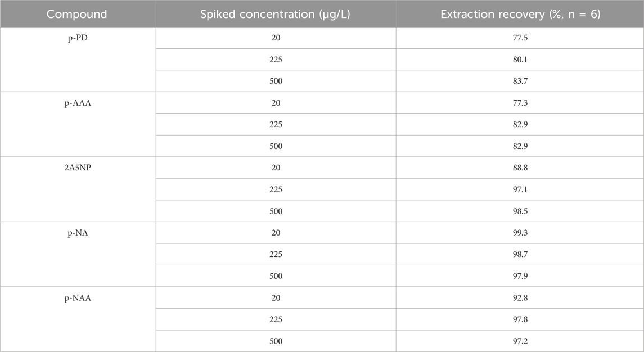Click the 92.8 recovery value

tap(520, 298)
